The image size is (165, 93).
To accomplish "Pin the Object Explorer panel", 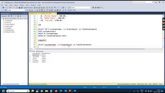I will click(x=25, y=14).
